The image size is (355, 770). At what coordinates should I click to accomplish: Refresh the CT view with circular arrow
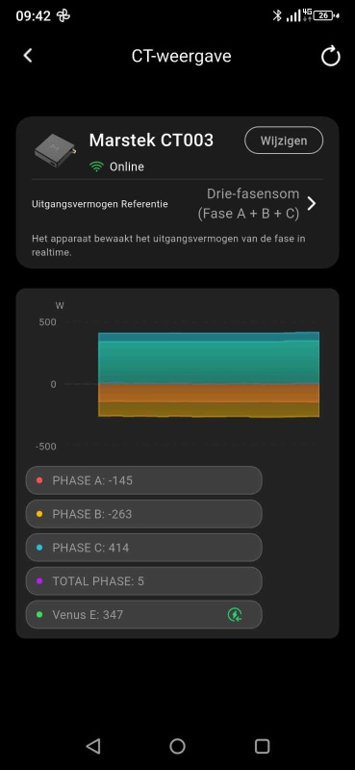pyautogui.click(x=330, y=56)
